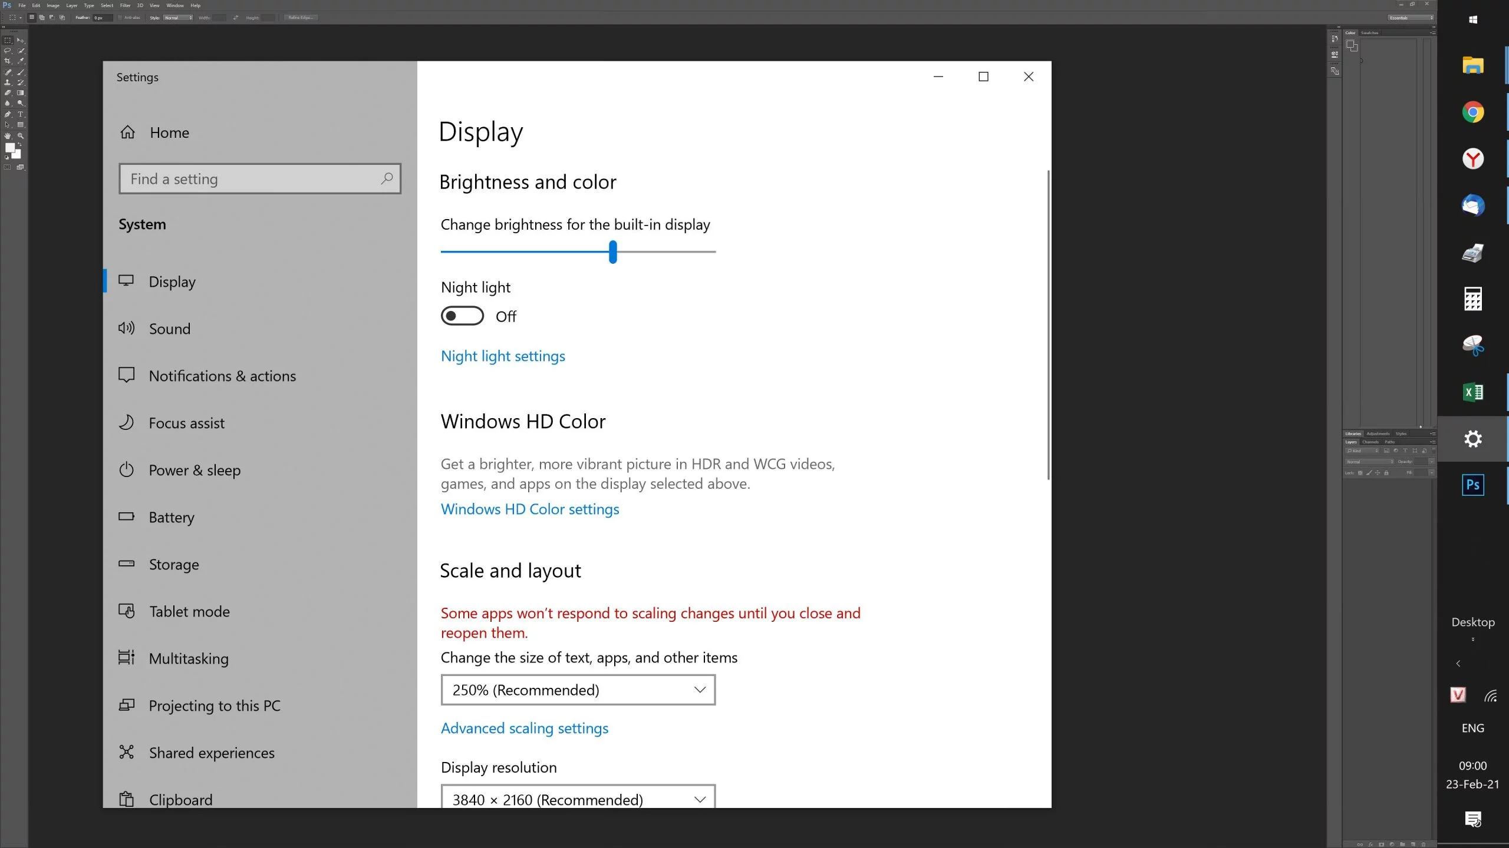The image size is (1509, 848).
Task: Switch to the Swatches tab in Photoshop
Action: (x=1369, y=33)
